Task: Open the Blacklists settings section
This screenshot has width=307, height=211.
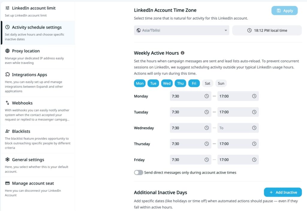Action: tap(21, 131)
